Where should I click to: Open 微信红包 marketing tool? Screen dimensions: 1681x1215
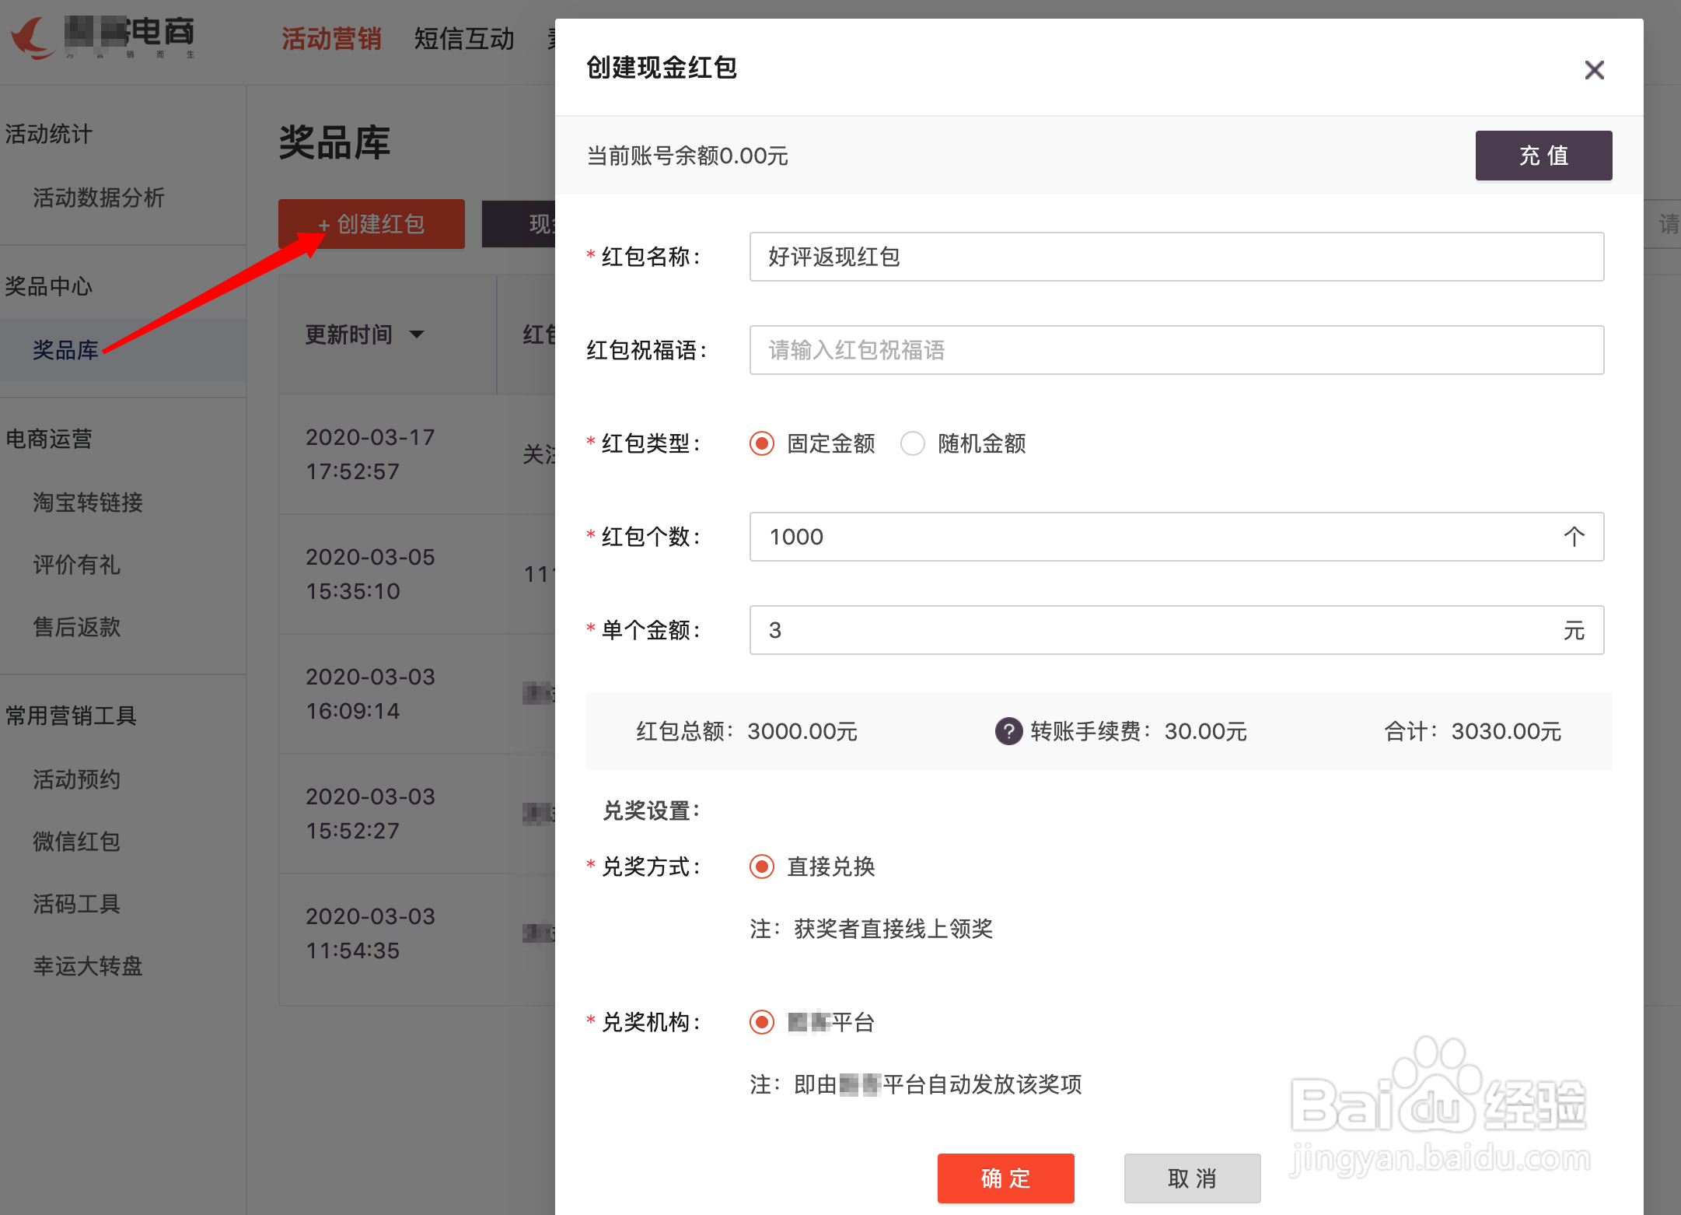pyautogui.click(x=76, y=841)
